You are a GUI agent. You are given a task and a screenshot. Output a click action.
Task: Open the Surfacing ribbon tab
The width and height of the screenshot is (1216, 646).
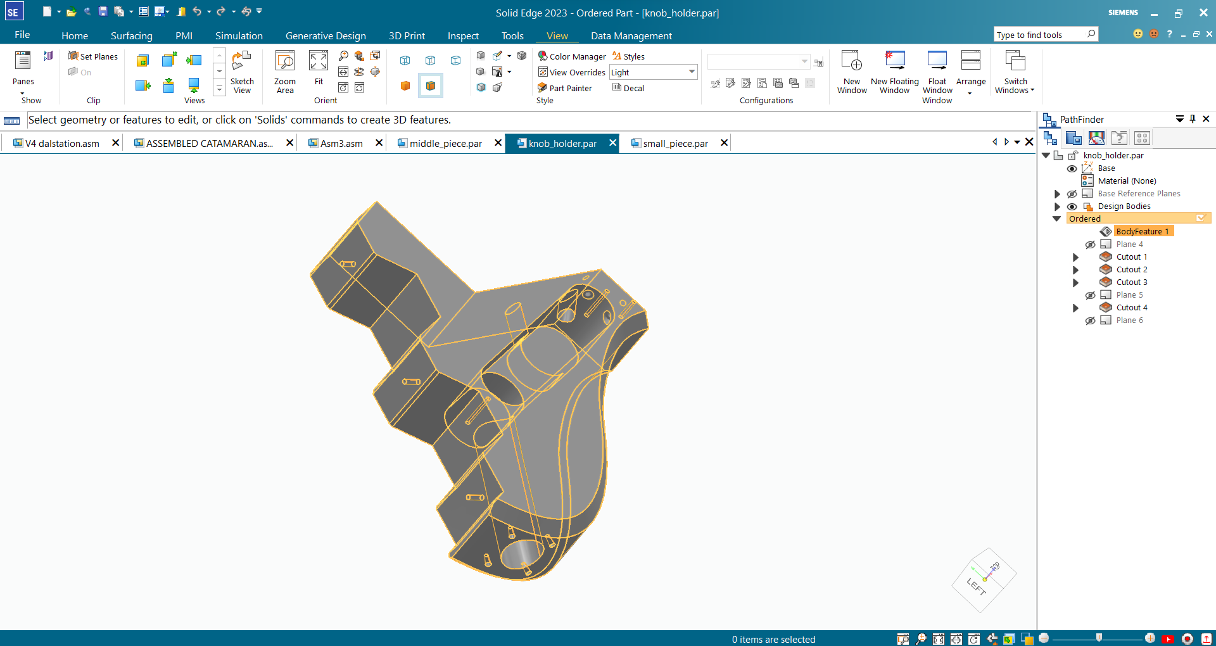(x=132, y=35)
